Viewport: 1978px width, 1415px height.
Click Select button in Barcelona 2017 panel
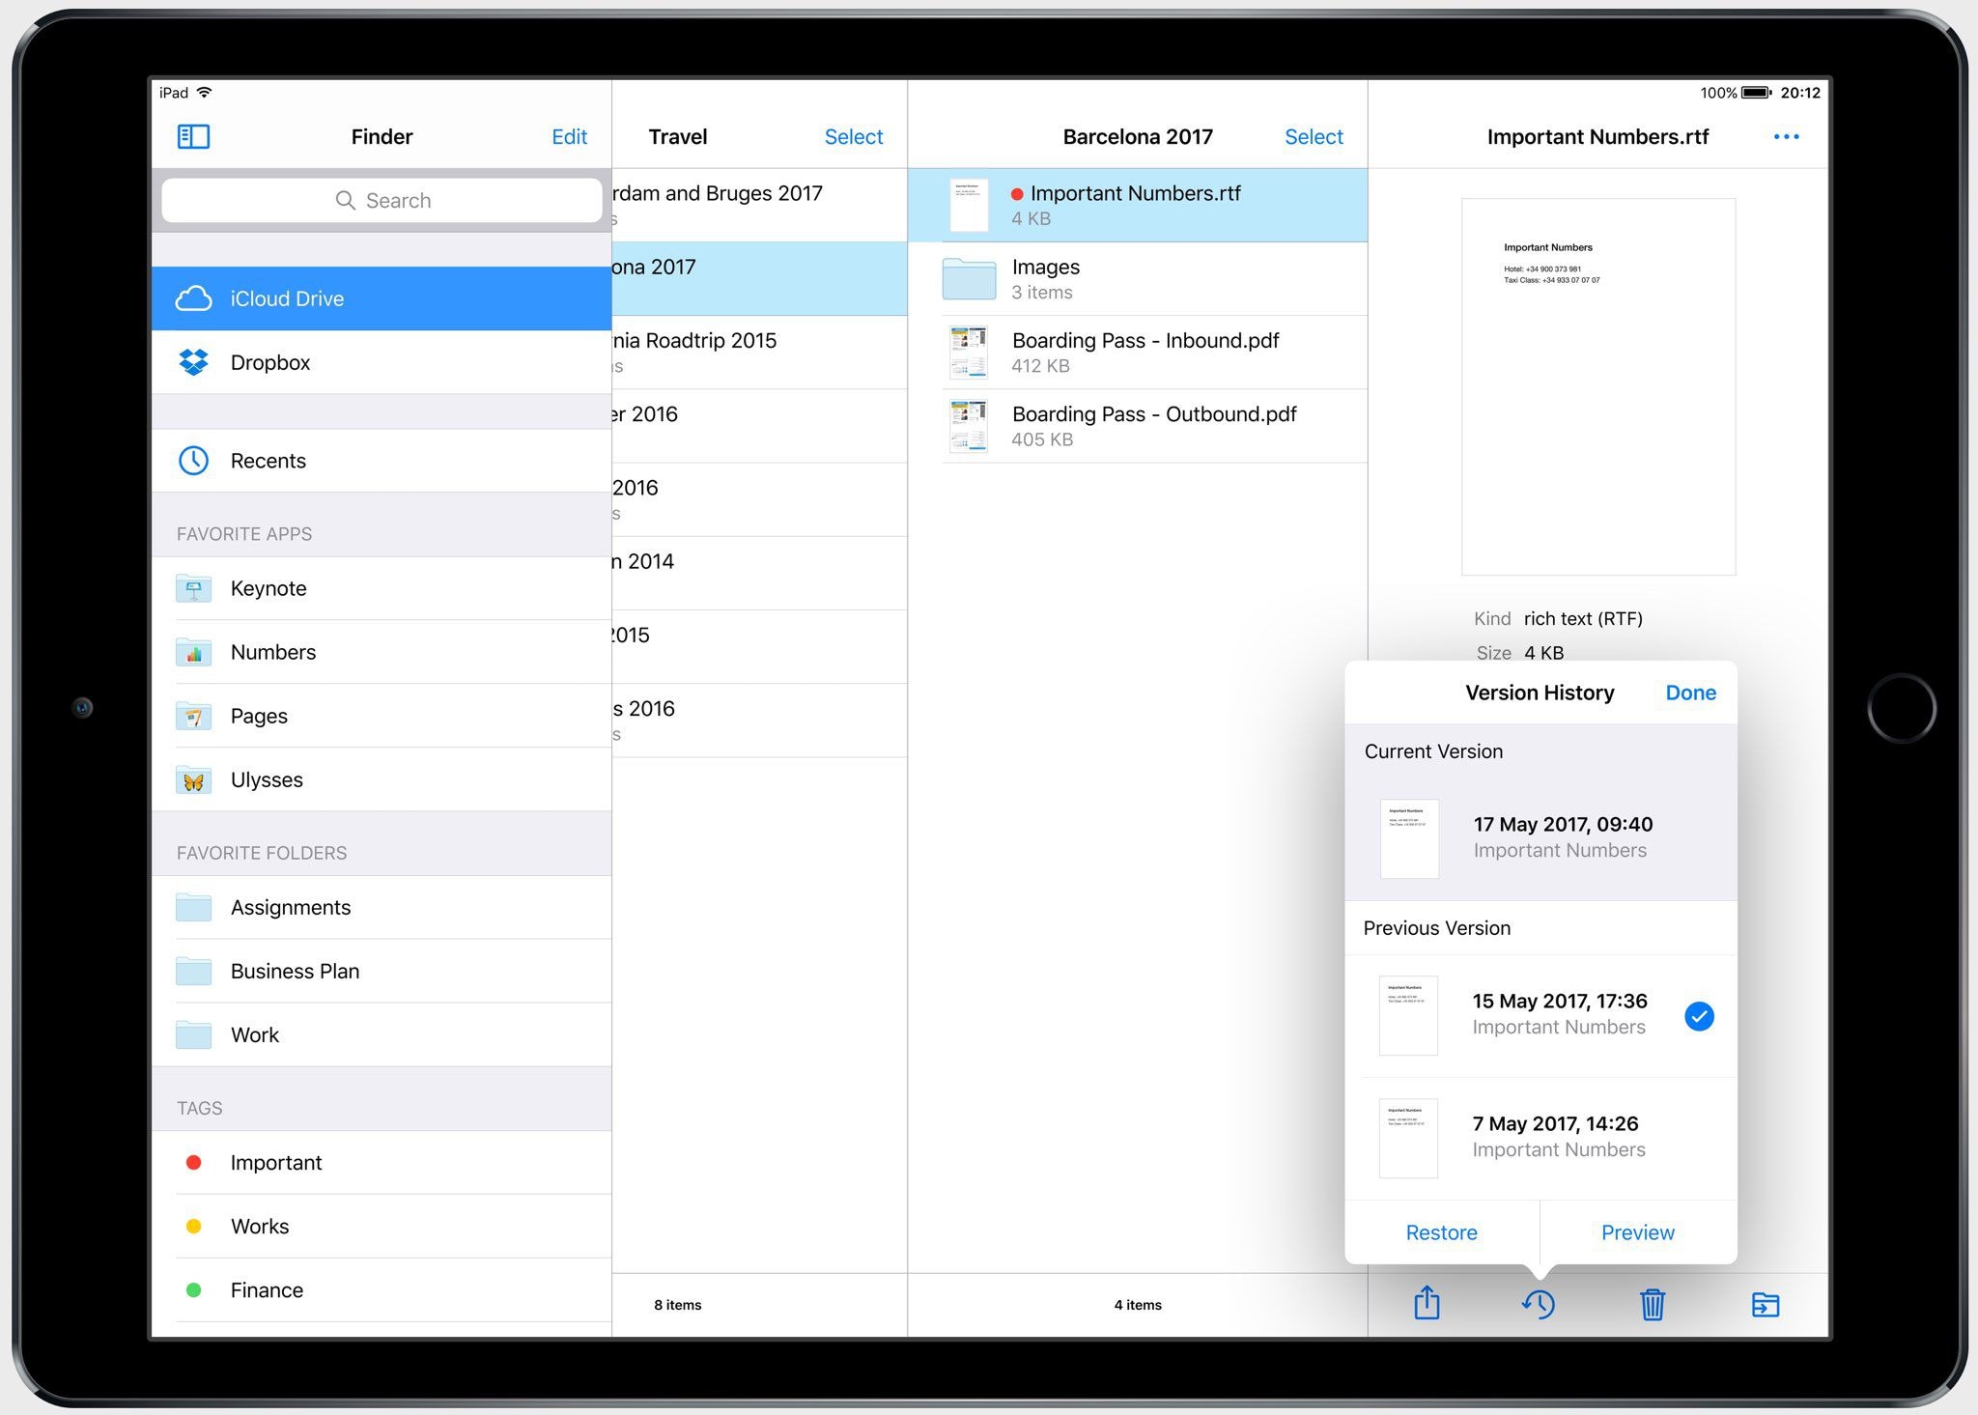click(x=1312, y=135)
